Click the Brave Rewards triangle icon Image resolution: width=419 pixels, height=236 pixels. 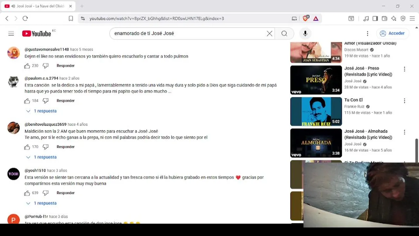316,19
